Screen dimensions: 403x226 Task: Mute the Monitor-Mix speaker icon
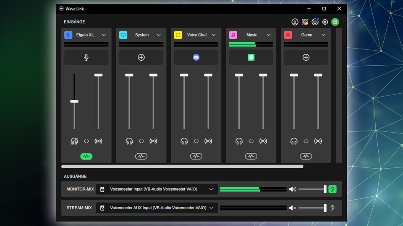[x=293, y=189]
